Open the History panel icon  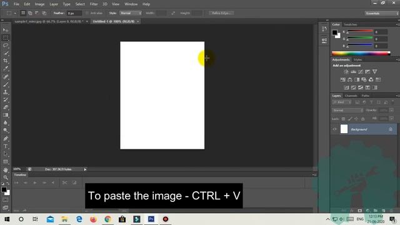[x=324, y=29]
